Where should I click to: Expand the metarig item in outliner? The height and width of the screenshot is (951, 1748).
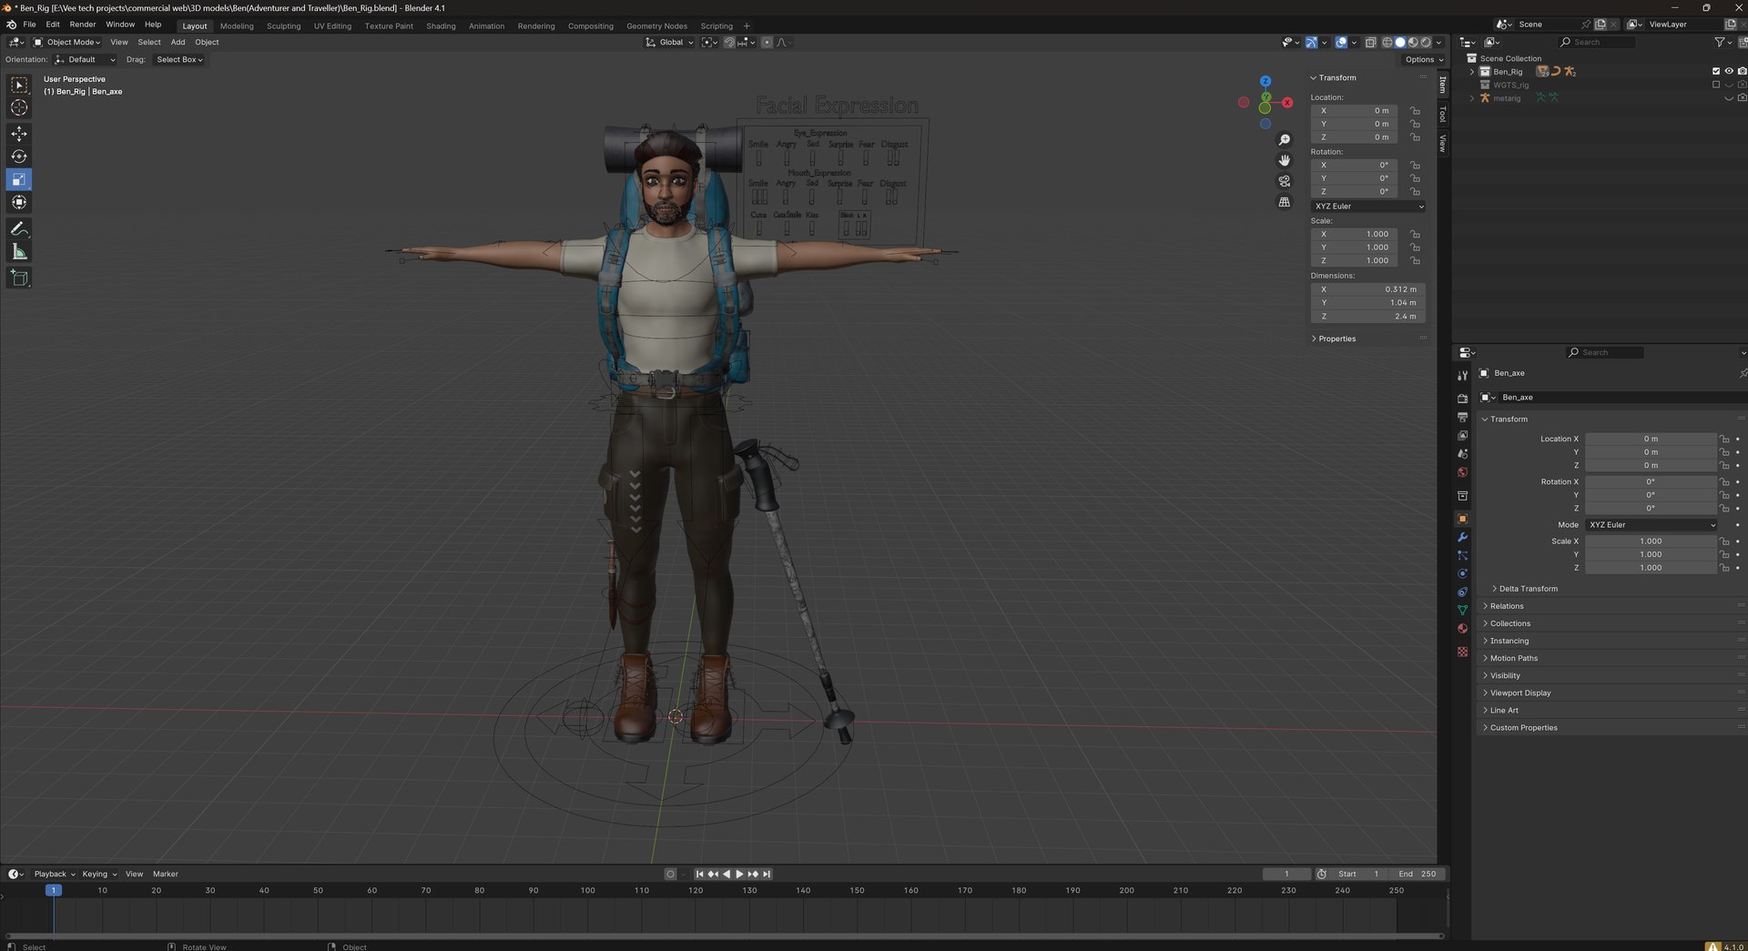(x=1472, y=98)
